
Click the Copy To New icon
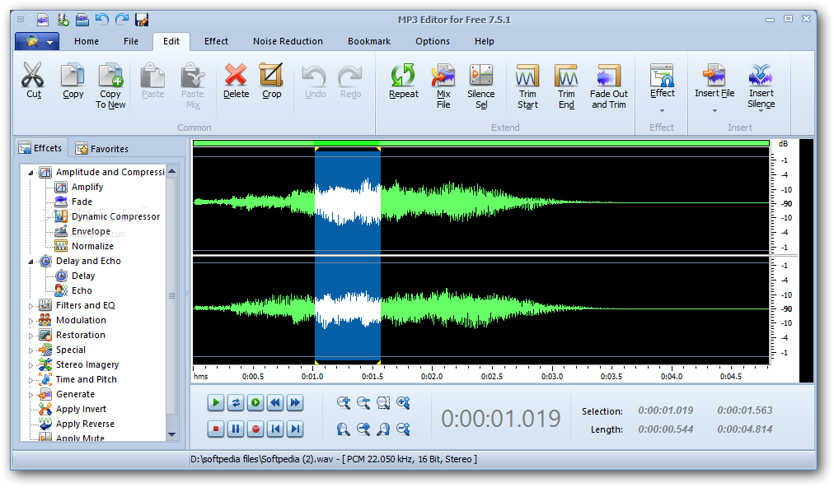pos(110,75)
